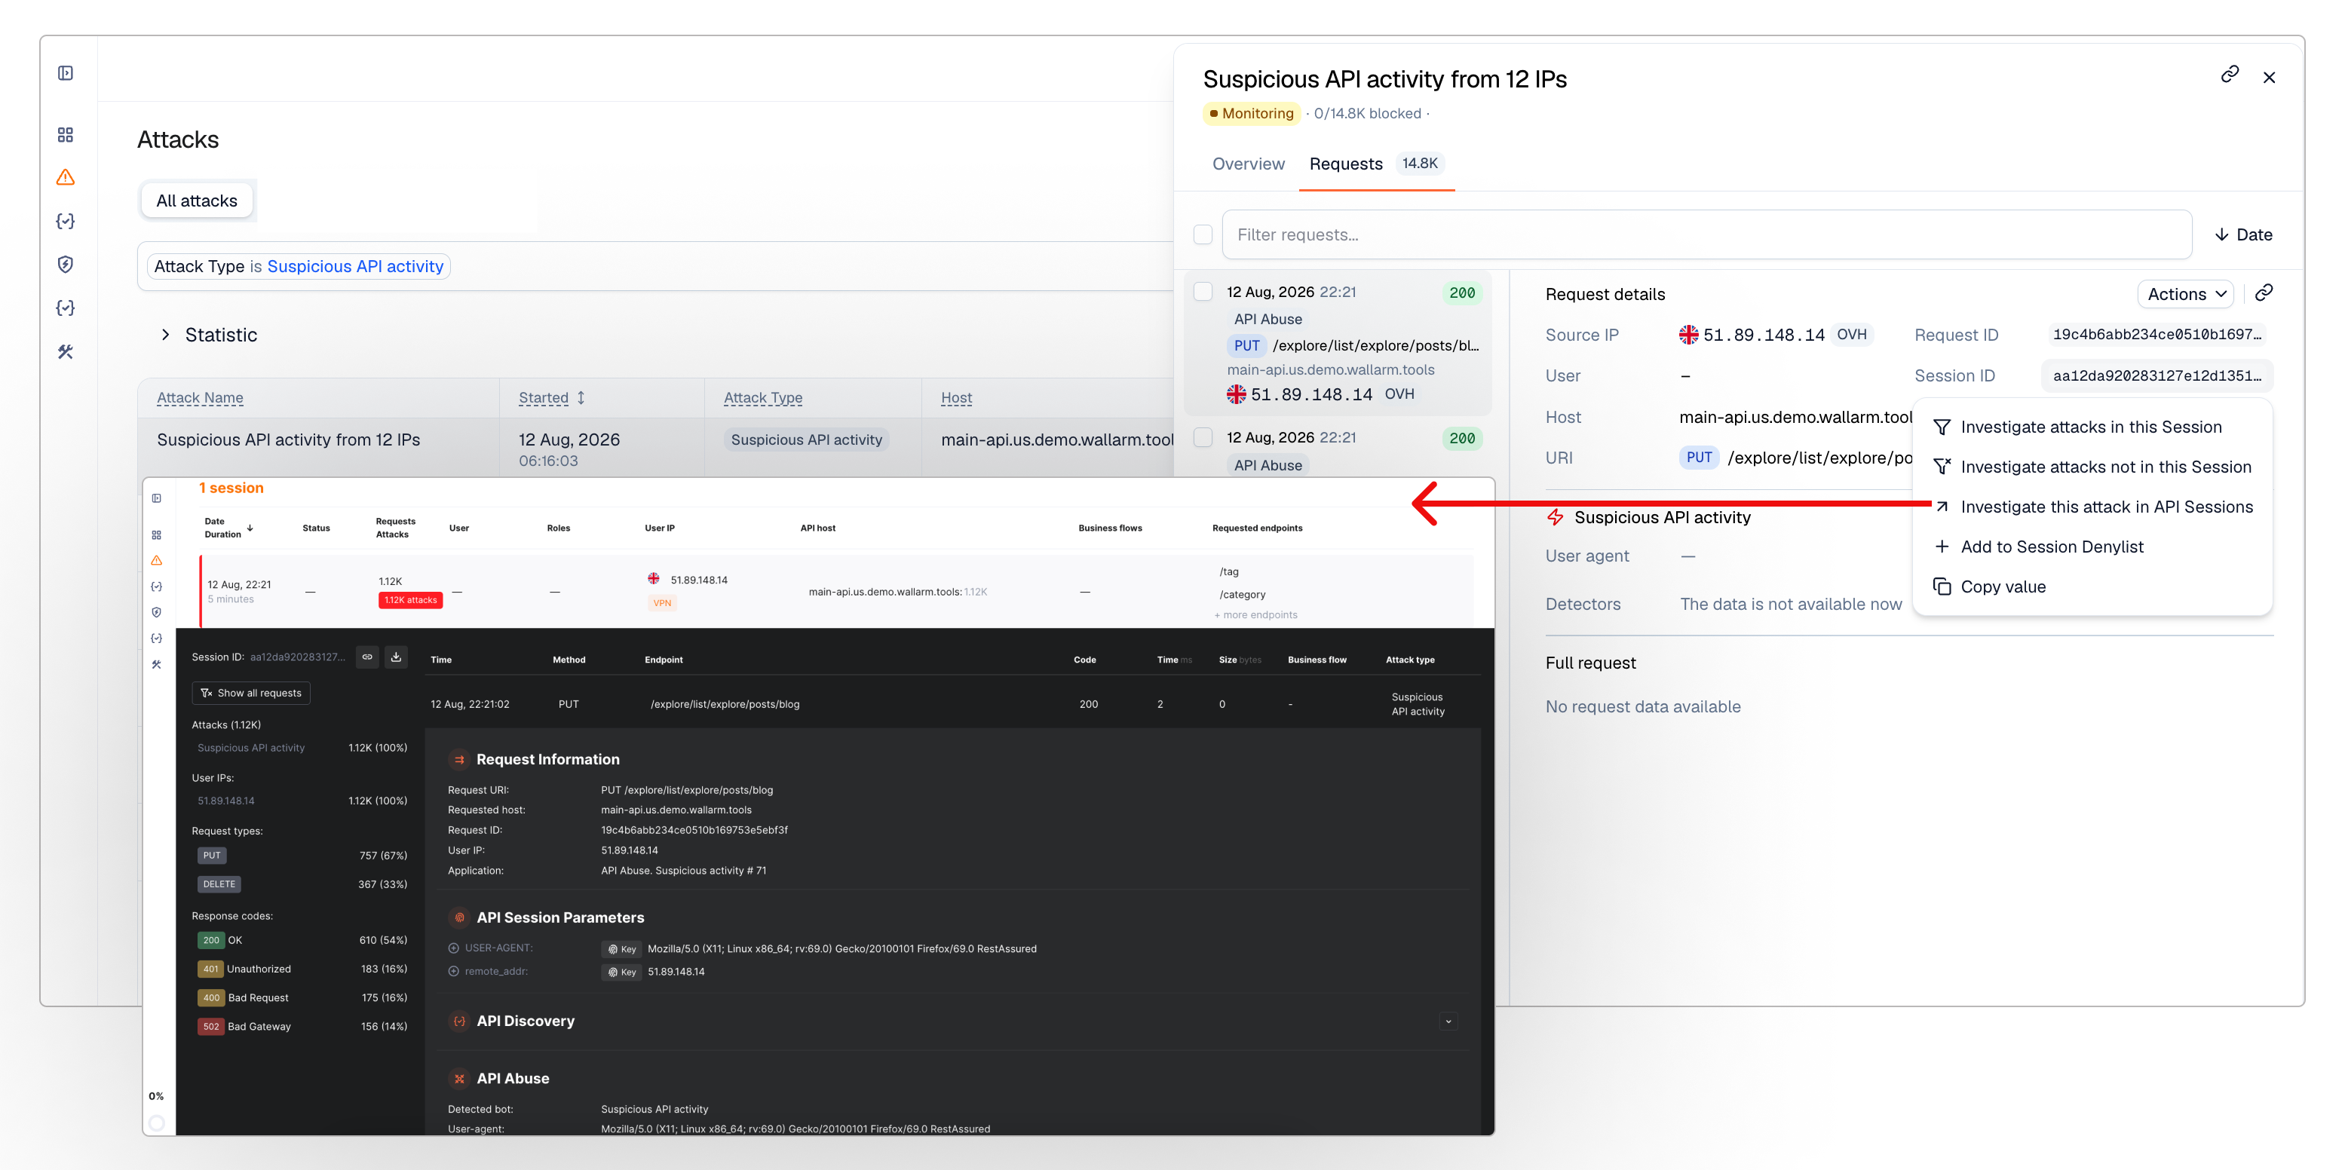Choose Investigate attacks in this Session
Image resolution: width=2345 pixels, height=1170 pixels.
[x=2091, y=427]
